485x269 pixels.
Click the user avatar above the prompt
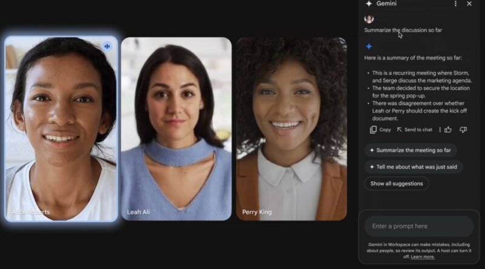pos(369,19)
